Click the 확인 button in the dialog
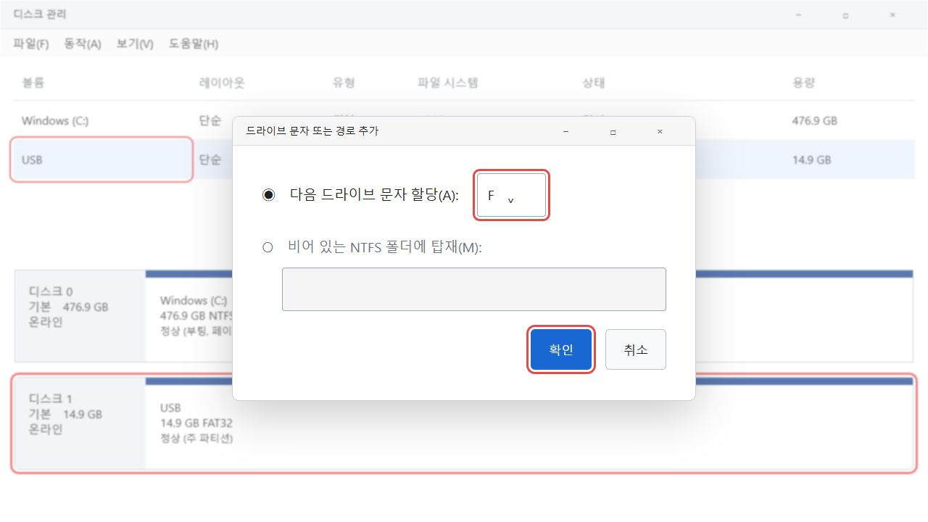The image size is (928, 522). [x=561, y=349]
